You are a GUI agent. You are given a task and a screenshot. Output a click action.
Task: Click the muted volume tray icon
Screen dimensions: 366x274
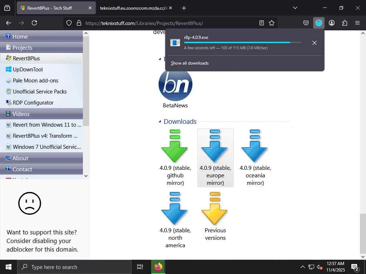[320, 267]
